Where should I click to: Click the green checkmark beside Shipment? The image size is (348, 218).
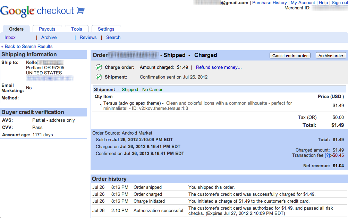(99, 77)
